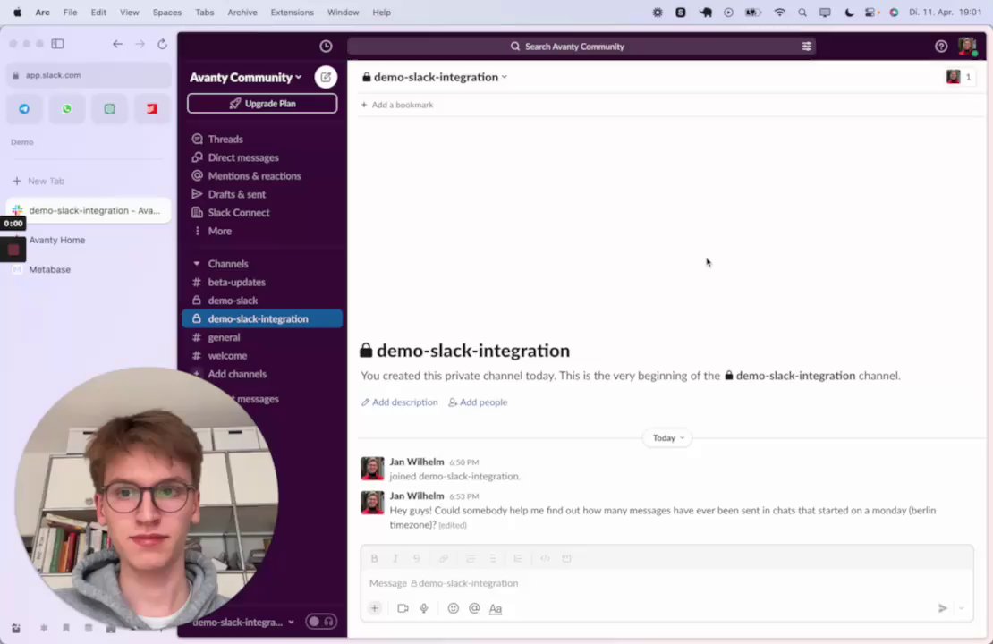The height and width of the screenshot is (644, 993).
Task: Toggle Arc sidebar icon
Action: [x=57, y=44]
